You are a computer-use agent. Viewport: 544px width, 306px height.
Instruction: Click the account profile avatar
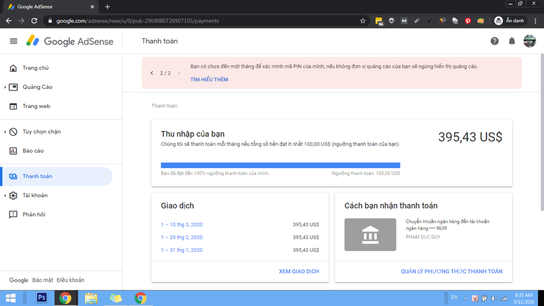(x=529, y=41)
